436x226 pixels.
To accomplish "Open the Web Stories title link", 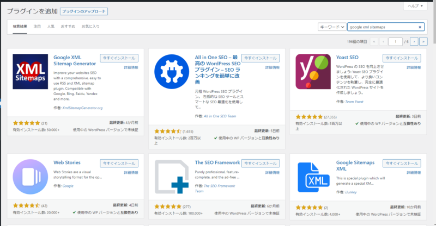I will (66, 162).
